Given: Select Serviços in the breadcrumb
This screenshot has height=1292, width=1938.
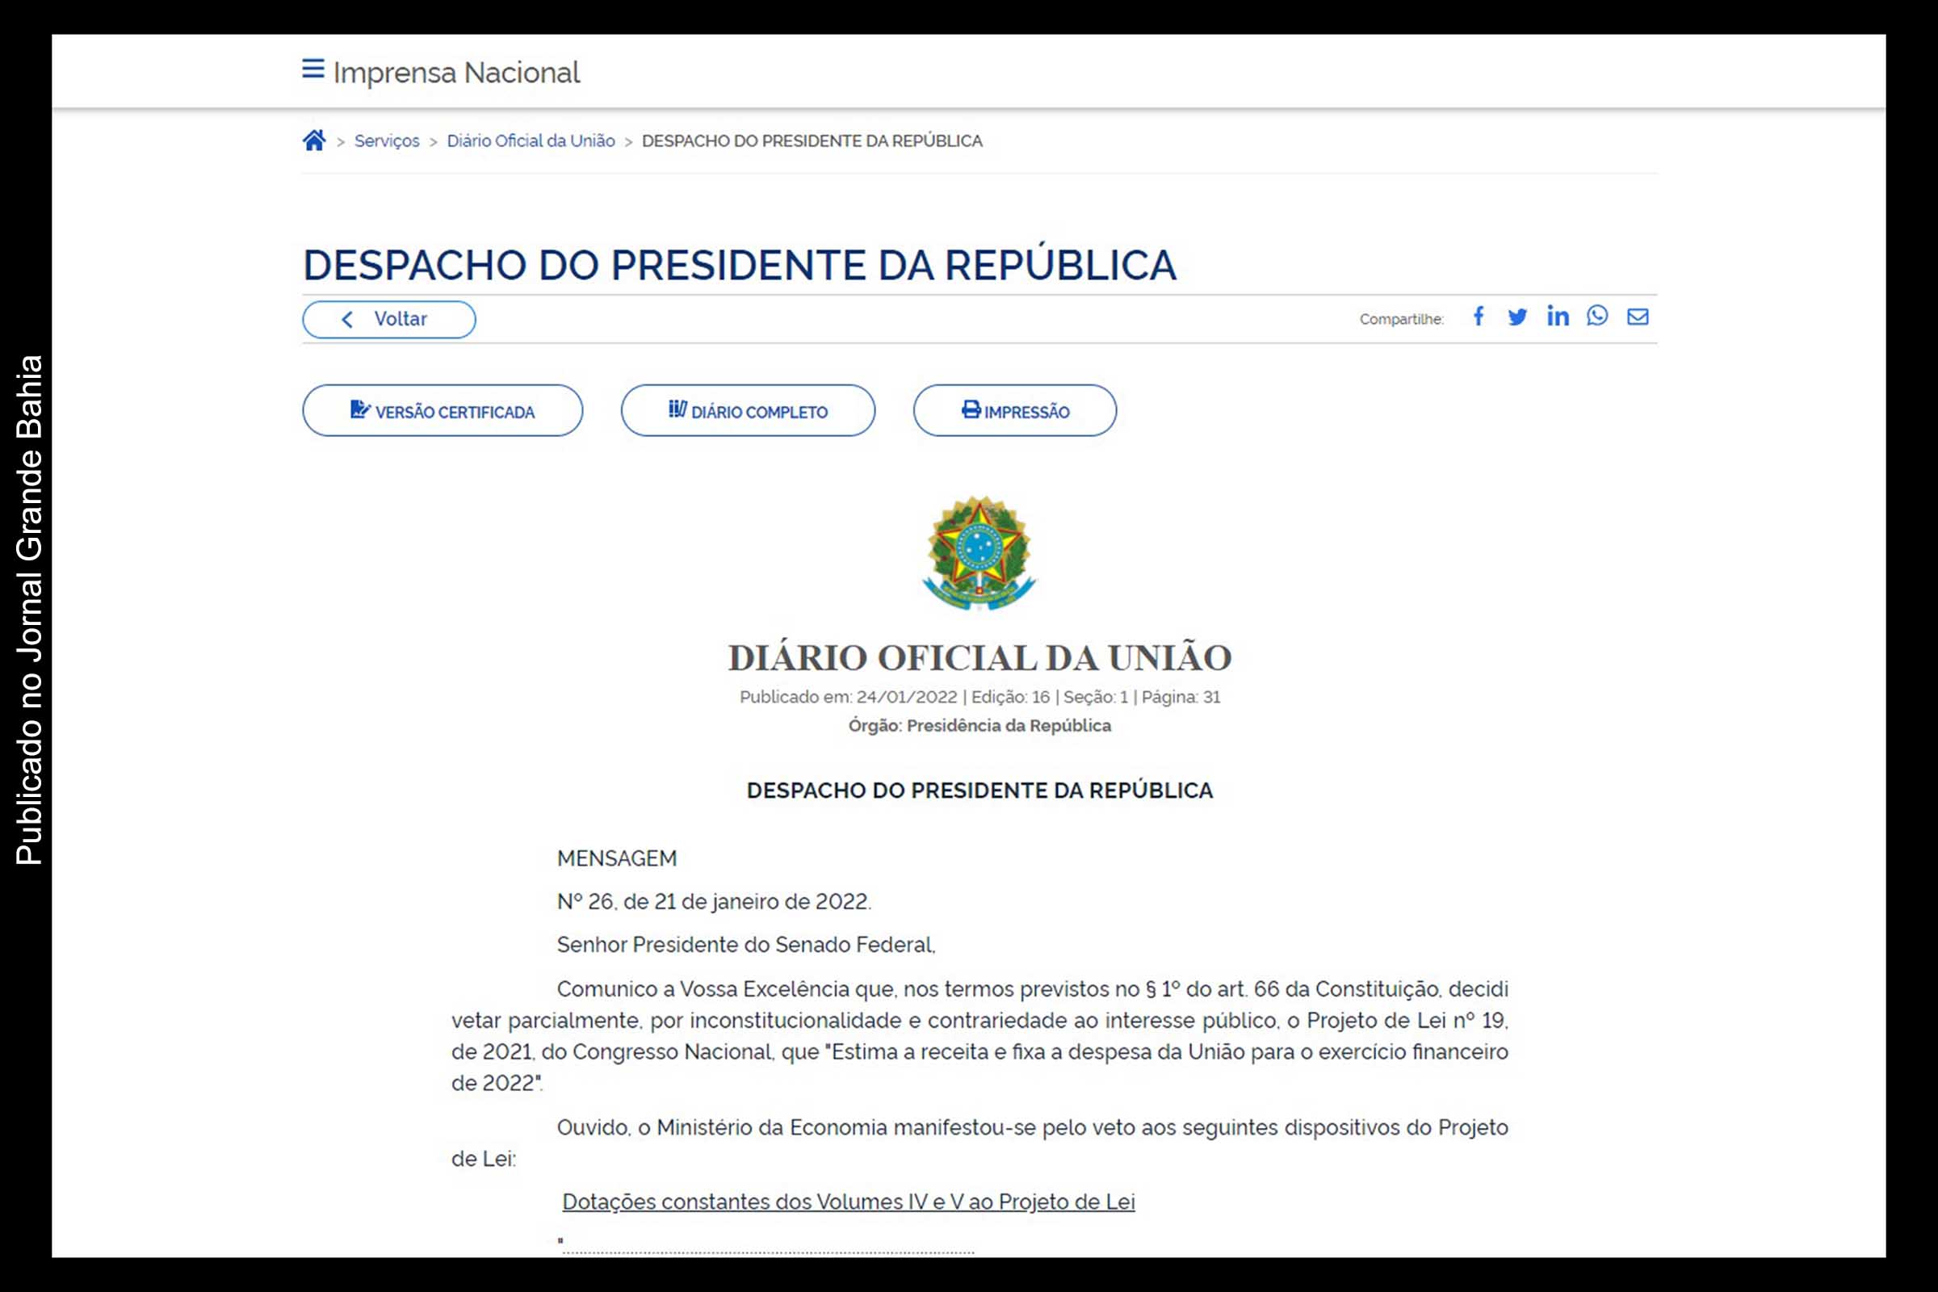Looking at the screenshot, I should tap(386, 140).
